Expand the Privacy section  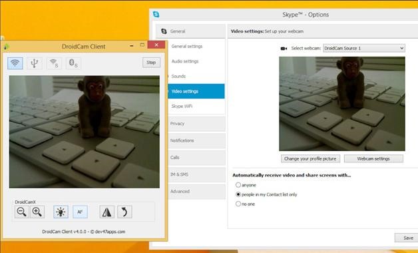click(197, 124)
